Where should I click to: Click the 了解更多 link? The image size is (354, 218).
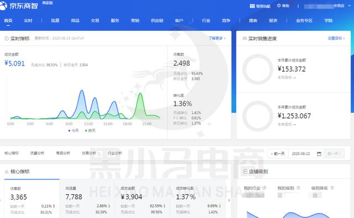pos(217,38)
